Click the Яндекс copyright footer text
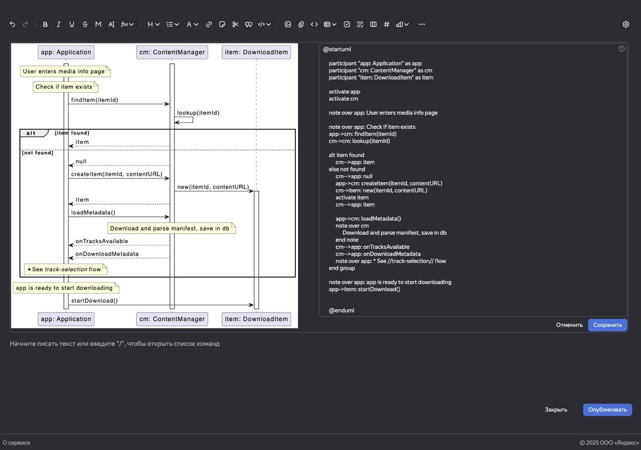This screenshot has height=450, width=641. click(609, 443)
